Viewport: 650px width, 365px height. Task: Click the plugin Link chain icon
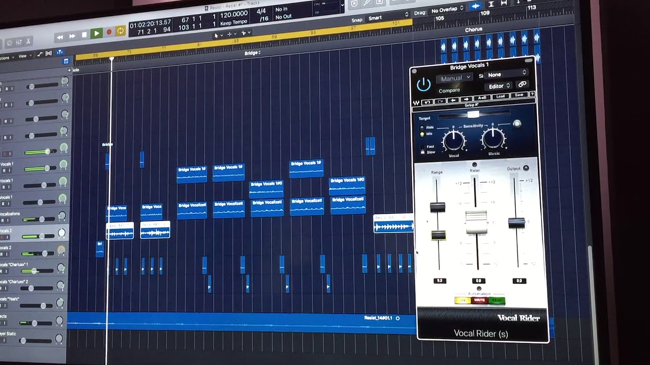click(x=522, y=84)
